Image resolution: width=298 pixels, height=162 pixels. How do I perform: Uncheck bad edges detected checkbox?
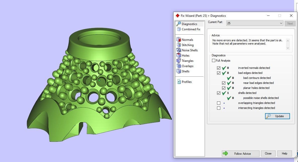(x=219, y=73)
